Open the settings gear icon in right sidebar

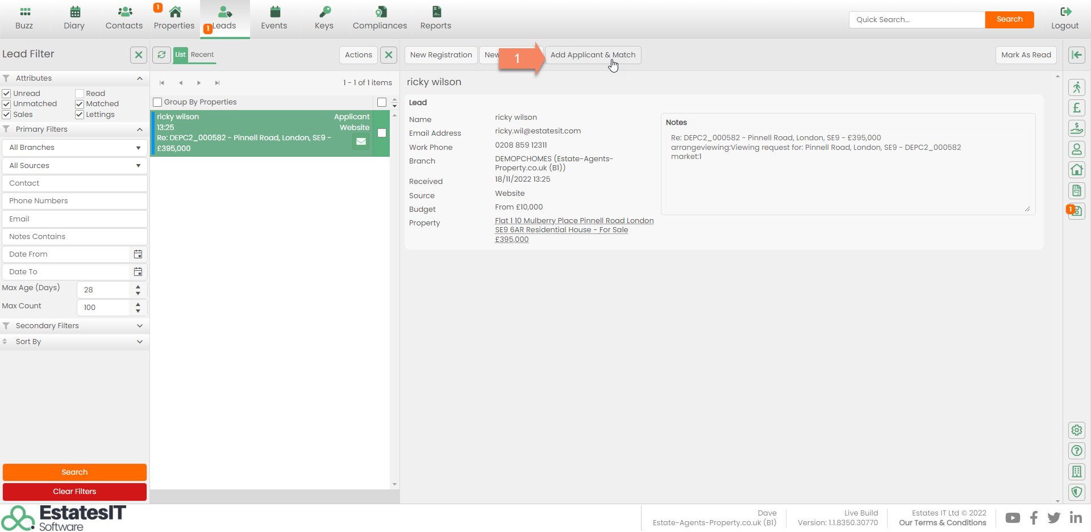pos(1076,430)
